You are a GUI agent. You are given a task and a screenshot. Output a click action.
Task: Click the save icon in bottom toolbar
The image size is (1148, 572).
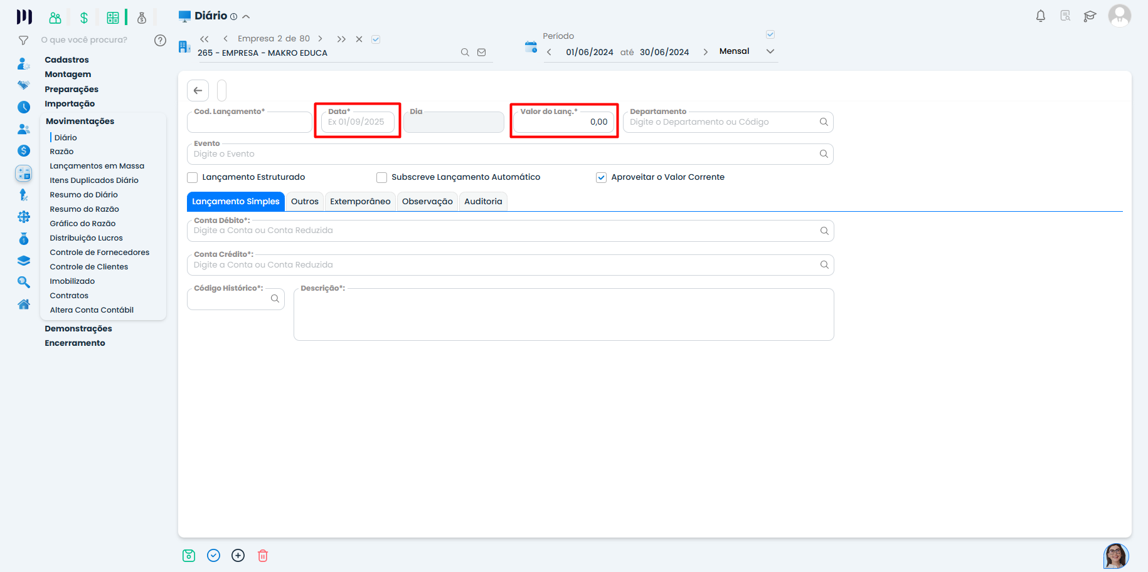coord(189,556)
